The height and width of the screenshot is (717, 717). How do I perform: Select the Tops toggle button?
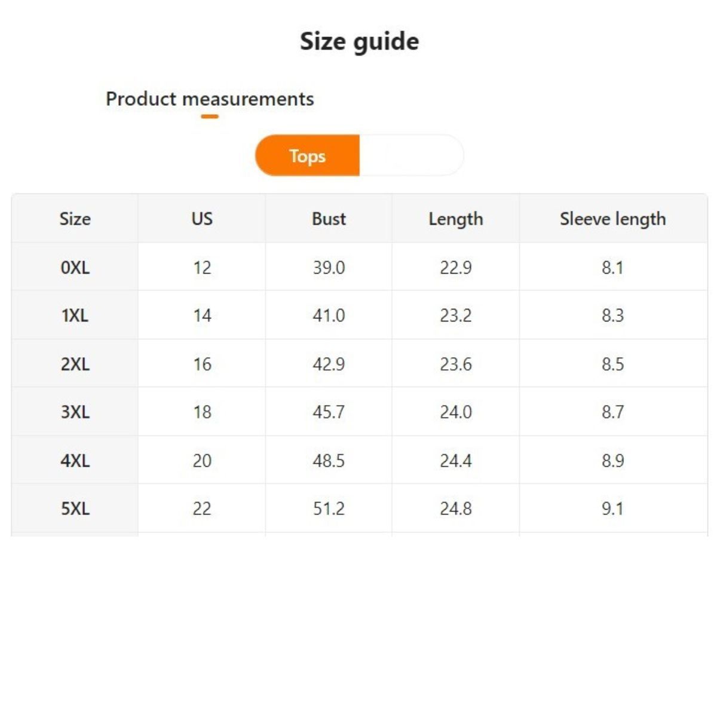pyautogui.click(x=307, y=156)
